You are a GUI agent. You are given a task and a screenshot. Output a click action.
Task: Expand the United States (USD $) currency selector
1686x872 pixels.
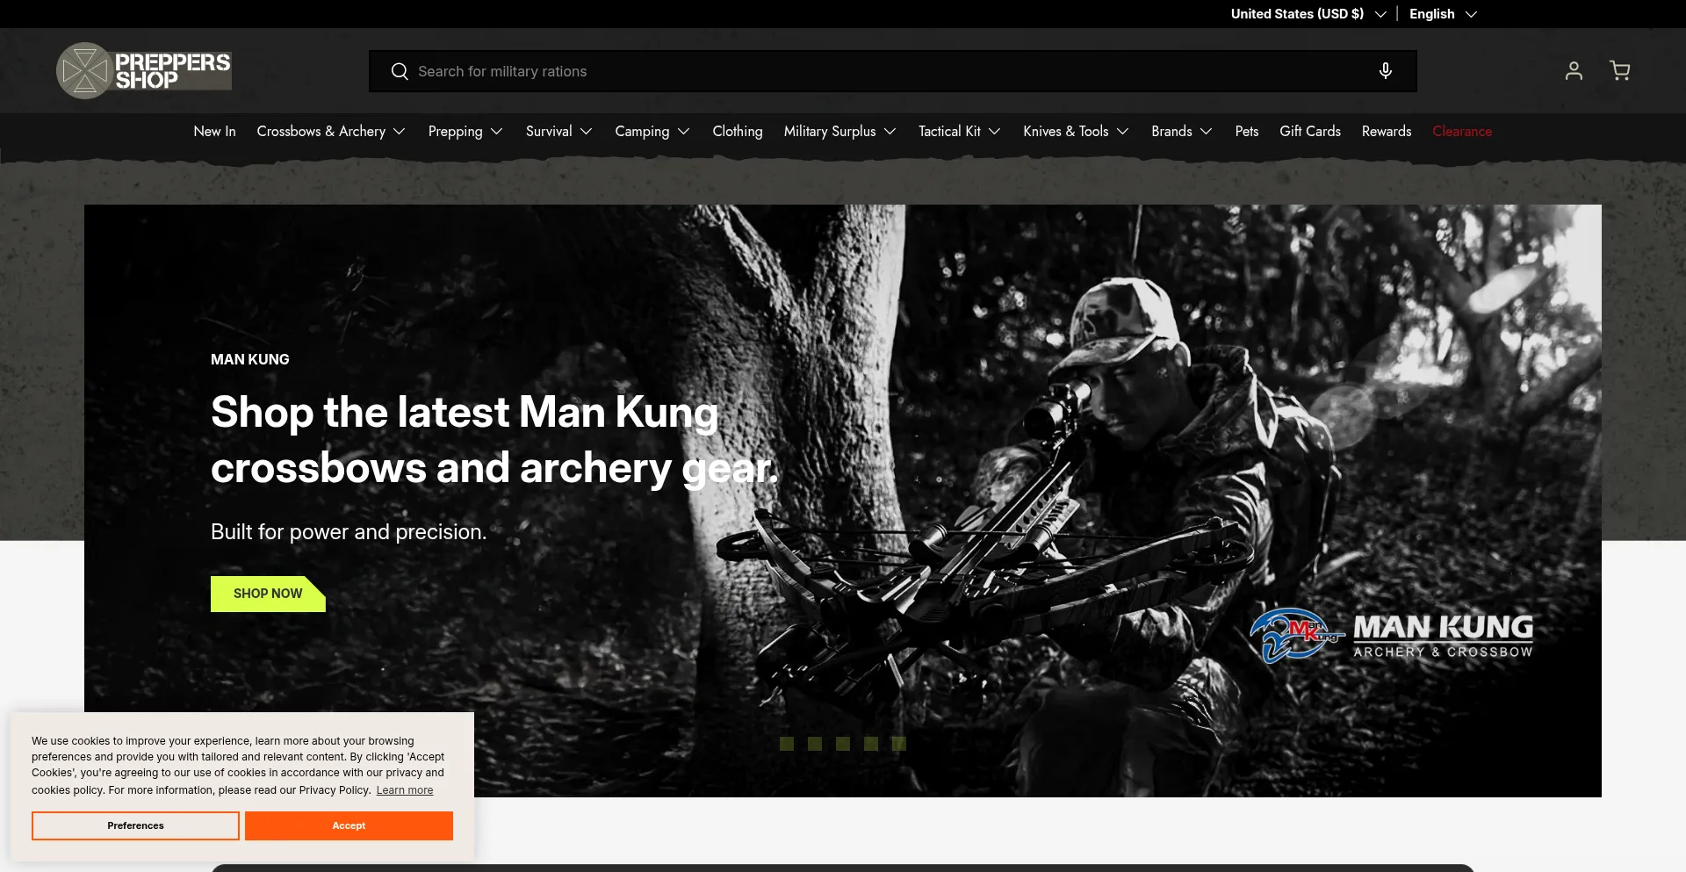(x=1308, y=14)
